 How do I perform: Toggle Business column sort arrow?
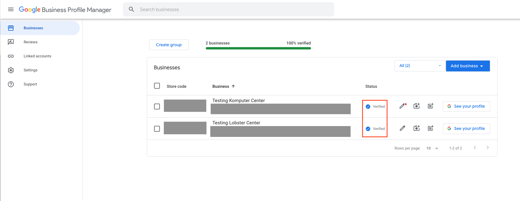coord(233,86)
